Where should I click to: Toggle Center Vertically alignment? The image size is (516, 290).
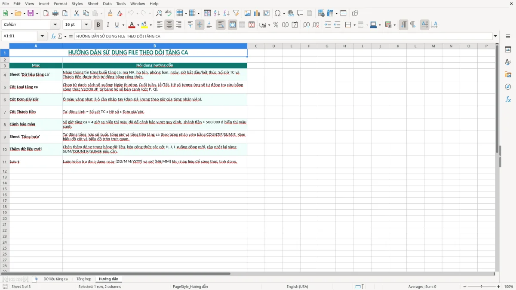(x=200, y=25)
